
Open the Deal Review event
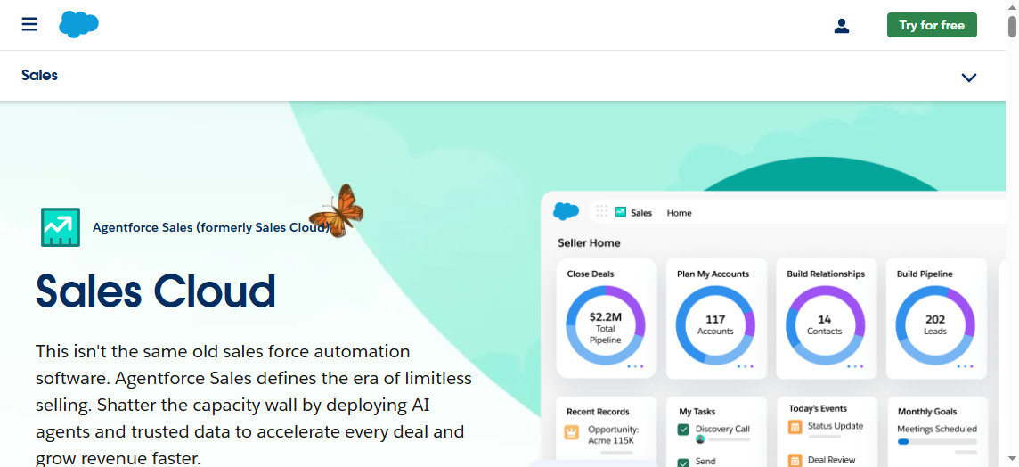(x=831, y=460)
